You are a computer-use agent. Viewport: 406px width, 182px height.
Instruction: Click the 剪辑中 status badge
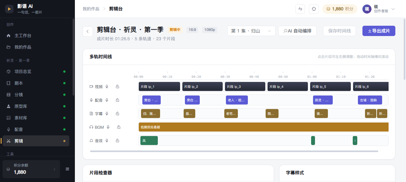coord(175,30)
